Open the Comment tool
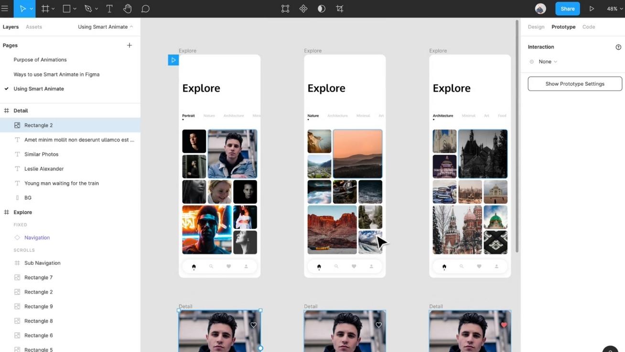The height and width of the screenshot is (352, 625). [x=145, y=8]
